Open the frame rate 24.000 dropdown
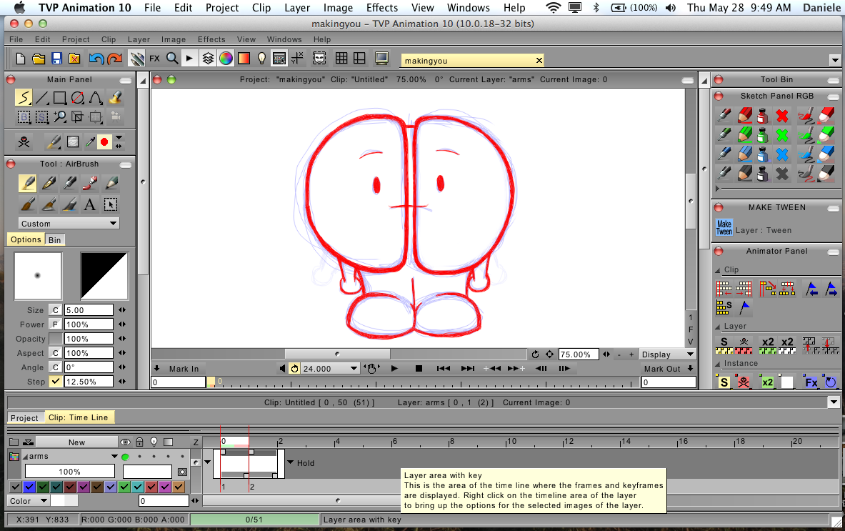Image resolution: width=845 pixels, height=531 pixels. coord(330,369)
